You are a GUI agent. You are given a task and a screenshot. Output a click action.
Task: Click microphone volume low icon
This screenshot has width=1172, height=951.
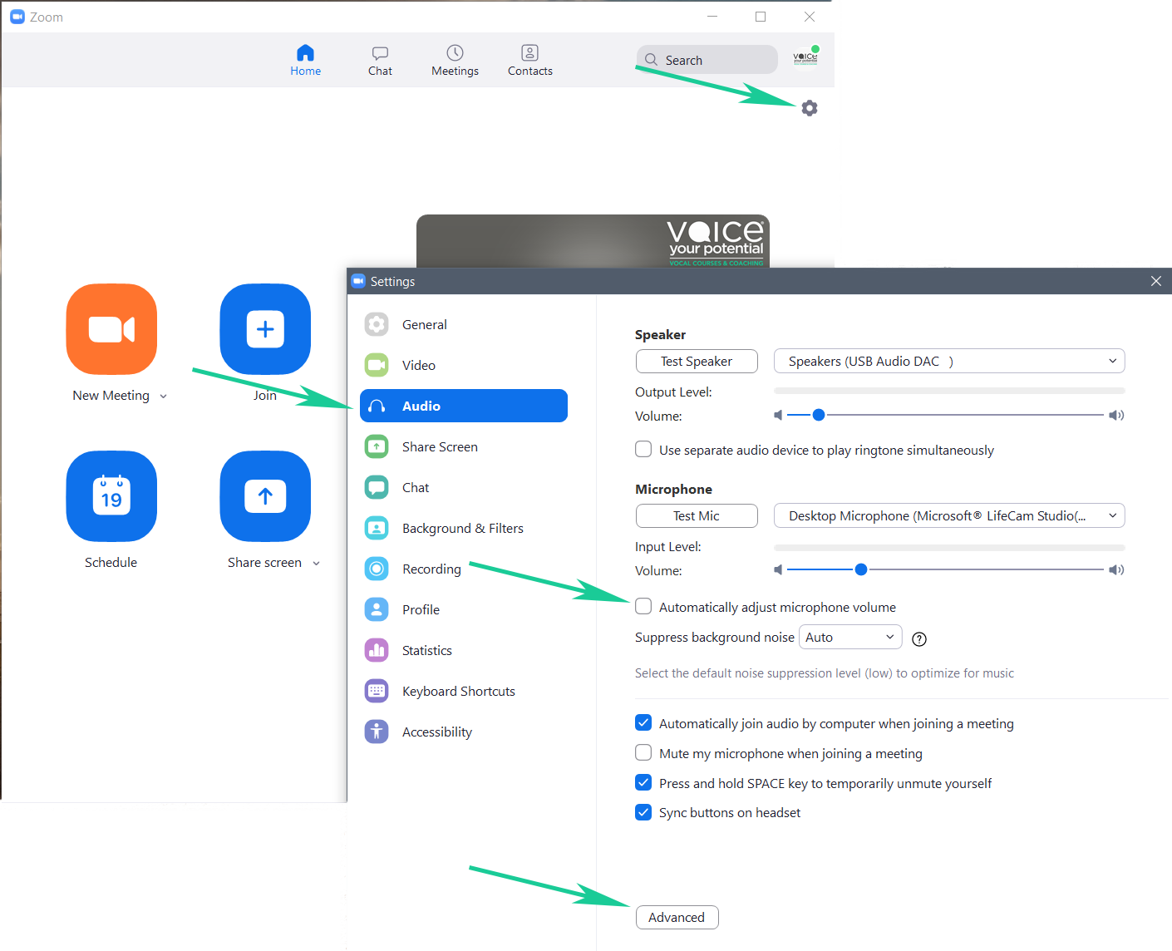click(x=778, y=569)
